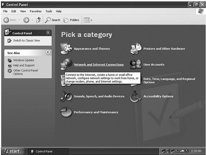
Task: Open the Accessibility Options category
Action: 158,96
